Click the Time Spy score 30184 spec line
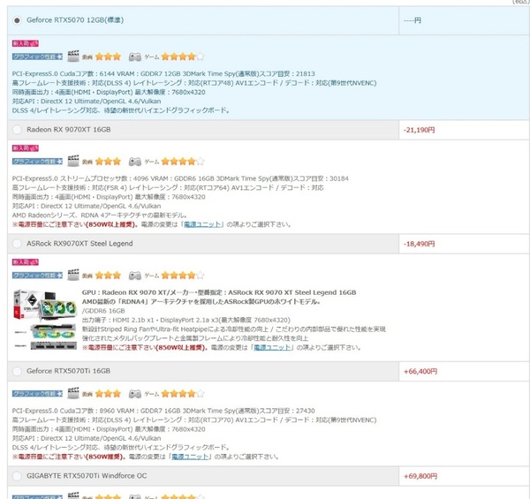Image resolution: width=530 pixels, height=499 pixels. tap(180, 178)
